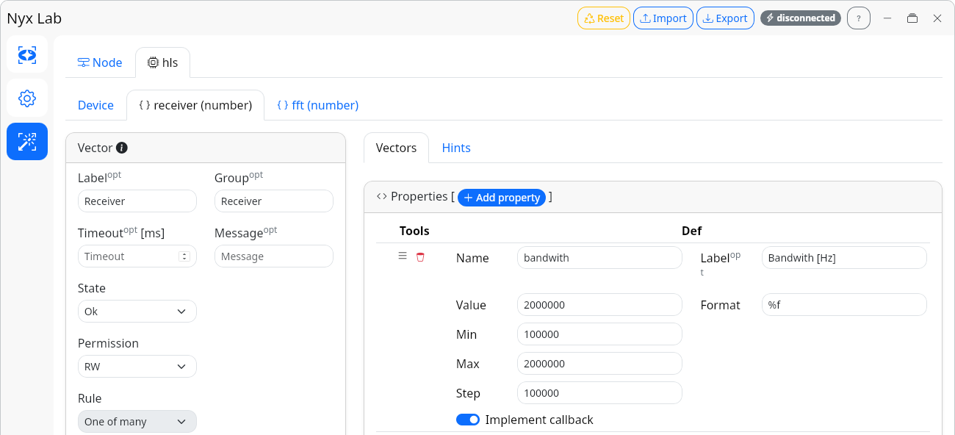The height and width of the screenshot is (435, 955).
Task: Open help with the question mark button
Action: [858, 18]
